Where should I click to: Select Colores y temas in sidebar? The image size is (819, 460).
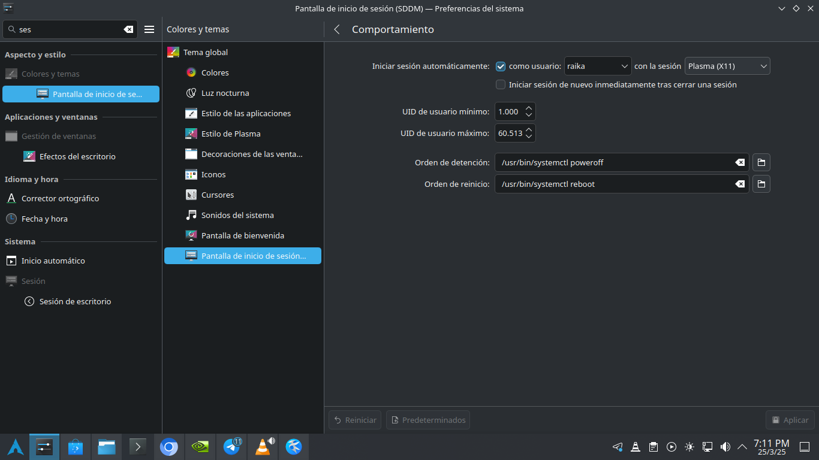pos(81,74)
